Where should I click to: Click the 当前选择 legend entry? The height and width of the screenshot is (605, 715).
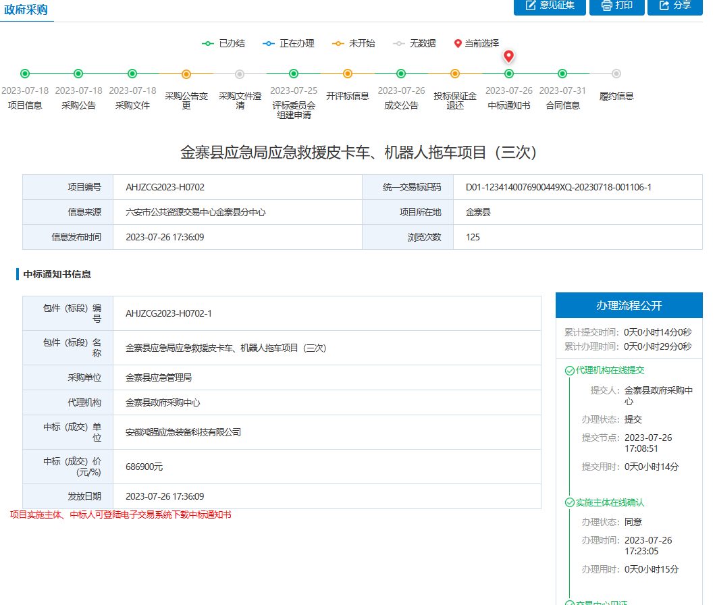tap(477, 43)
